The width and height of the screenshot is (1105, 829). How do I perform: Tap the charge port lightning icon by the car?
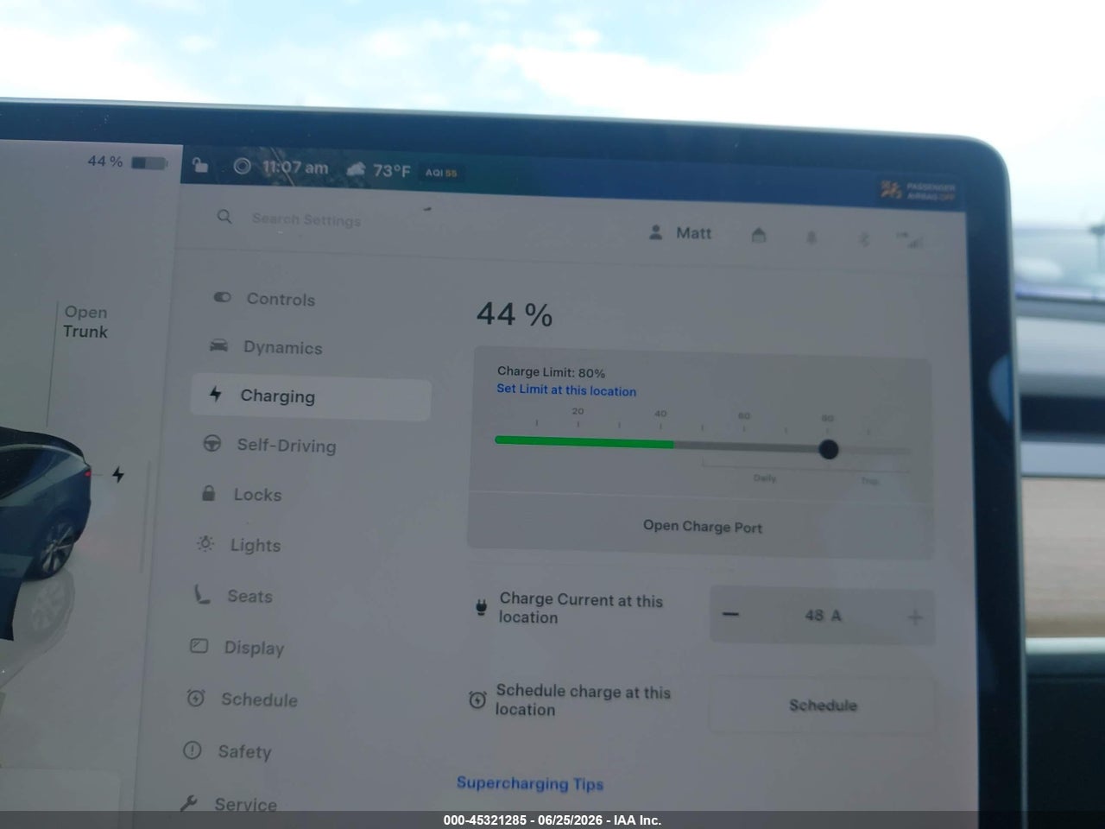118,474
